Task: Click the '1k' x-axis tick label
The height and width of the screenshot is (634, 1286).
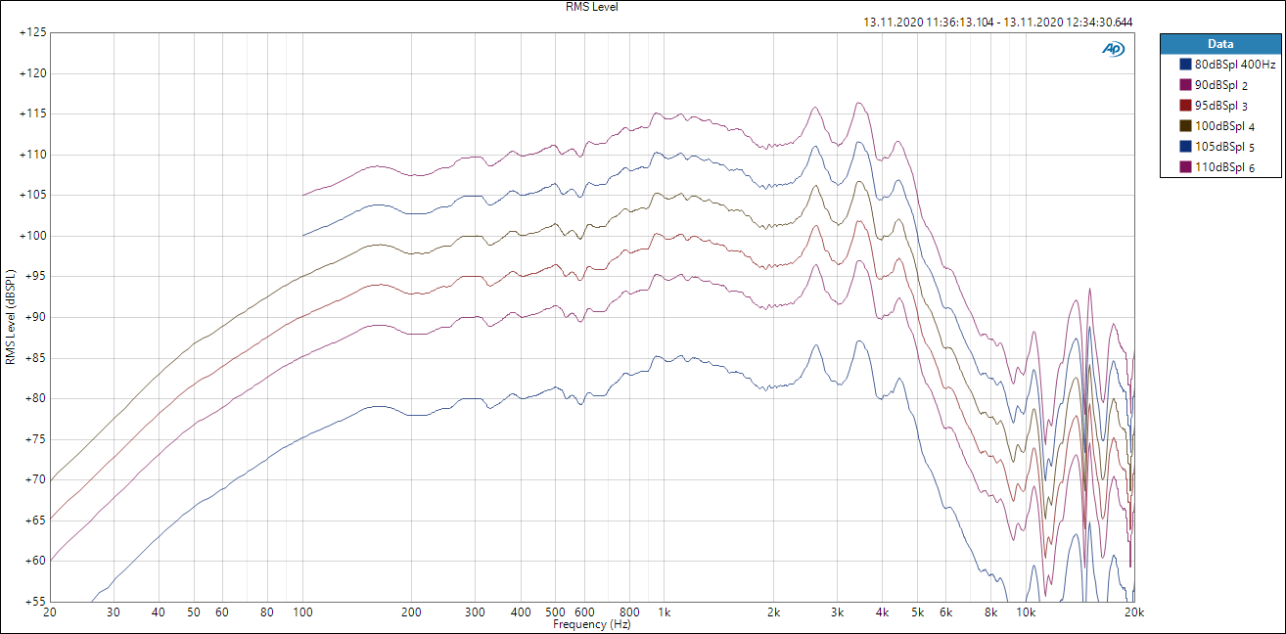Action: coord(665,612)
